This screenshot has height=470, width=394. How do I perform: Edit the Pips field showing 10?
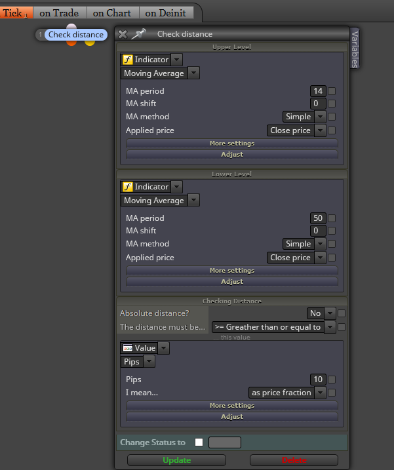(x=318, y=379)
